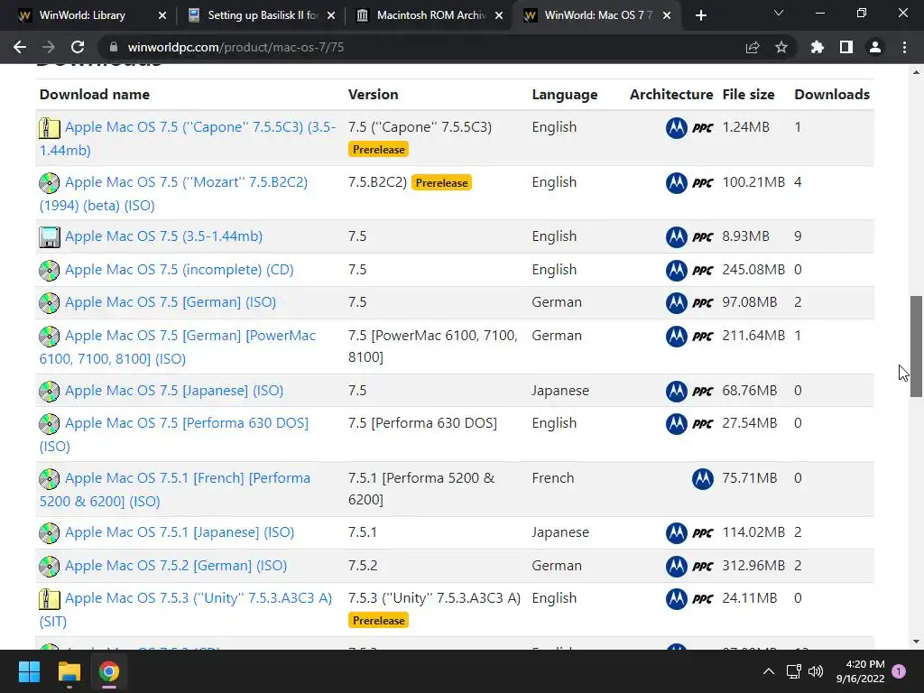The height and width of the screenshot is (693, 924).
Task: Click the share page icon in address bar
Action: point(753,47)
